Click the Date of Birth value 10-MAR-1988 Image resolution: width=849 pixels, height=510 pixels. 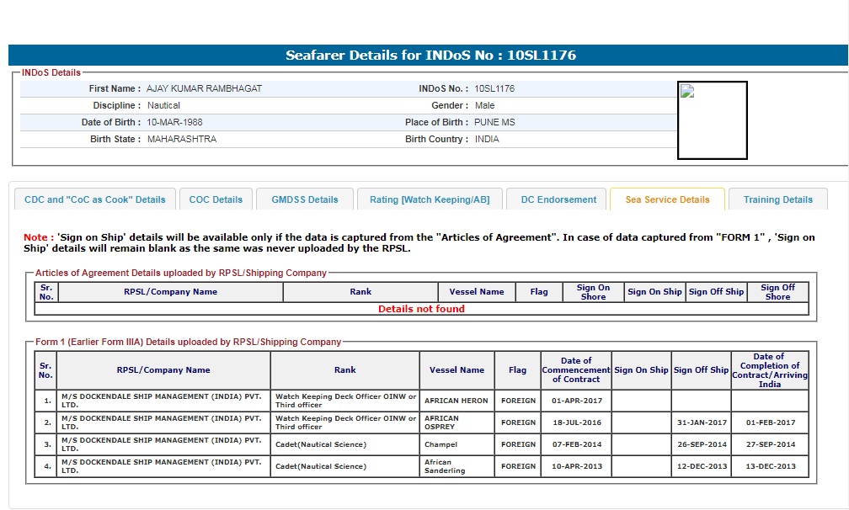coord(174,122)
